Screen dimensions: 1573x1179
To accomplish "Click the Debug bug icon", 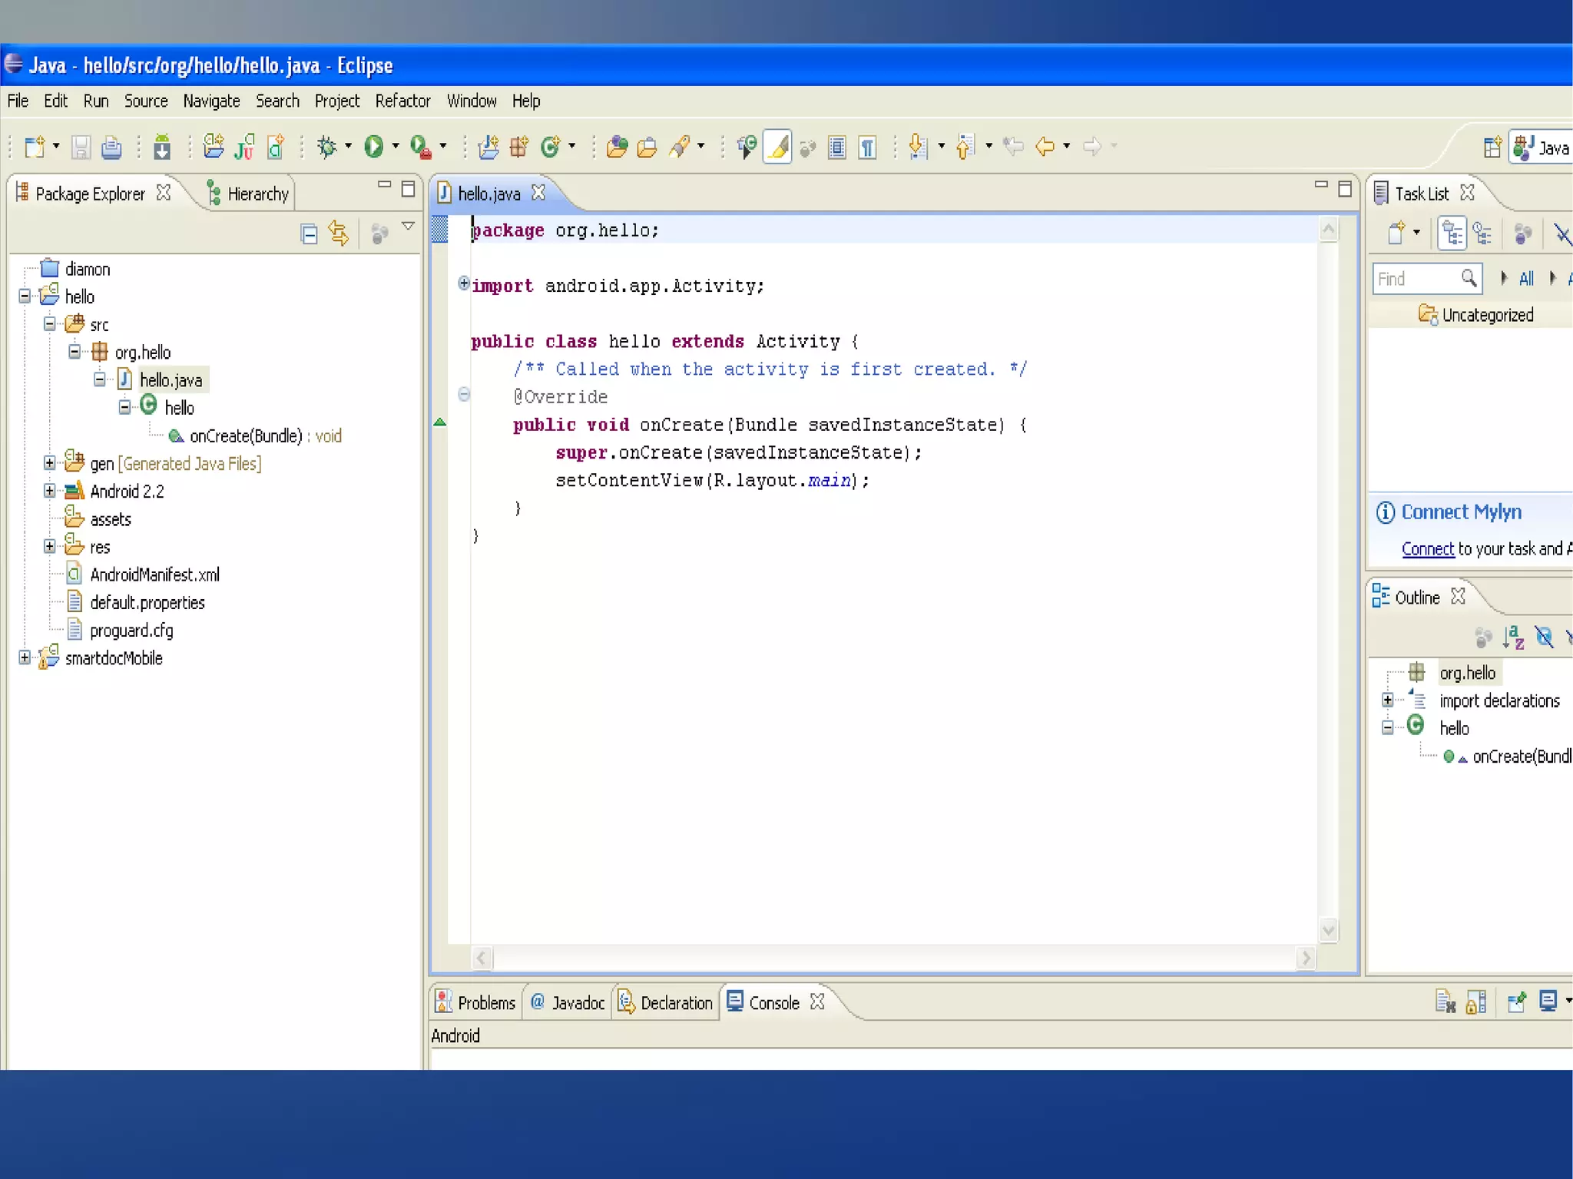I will (327, 146).
